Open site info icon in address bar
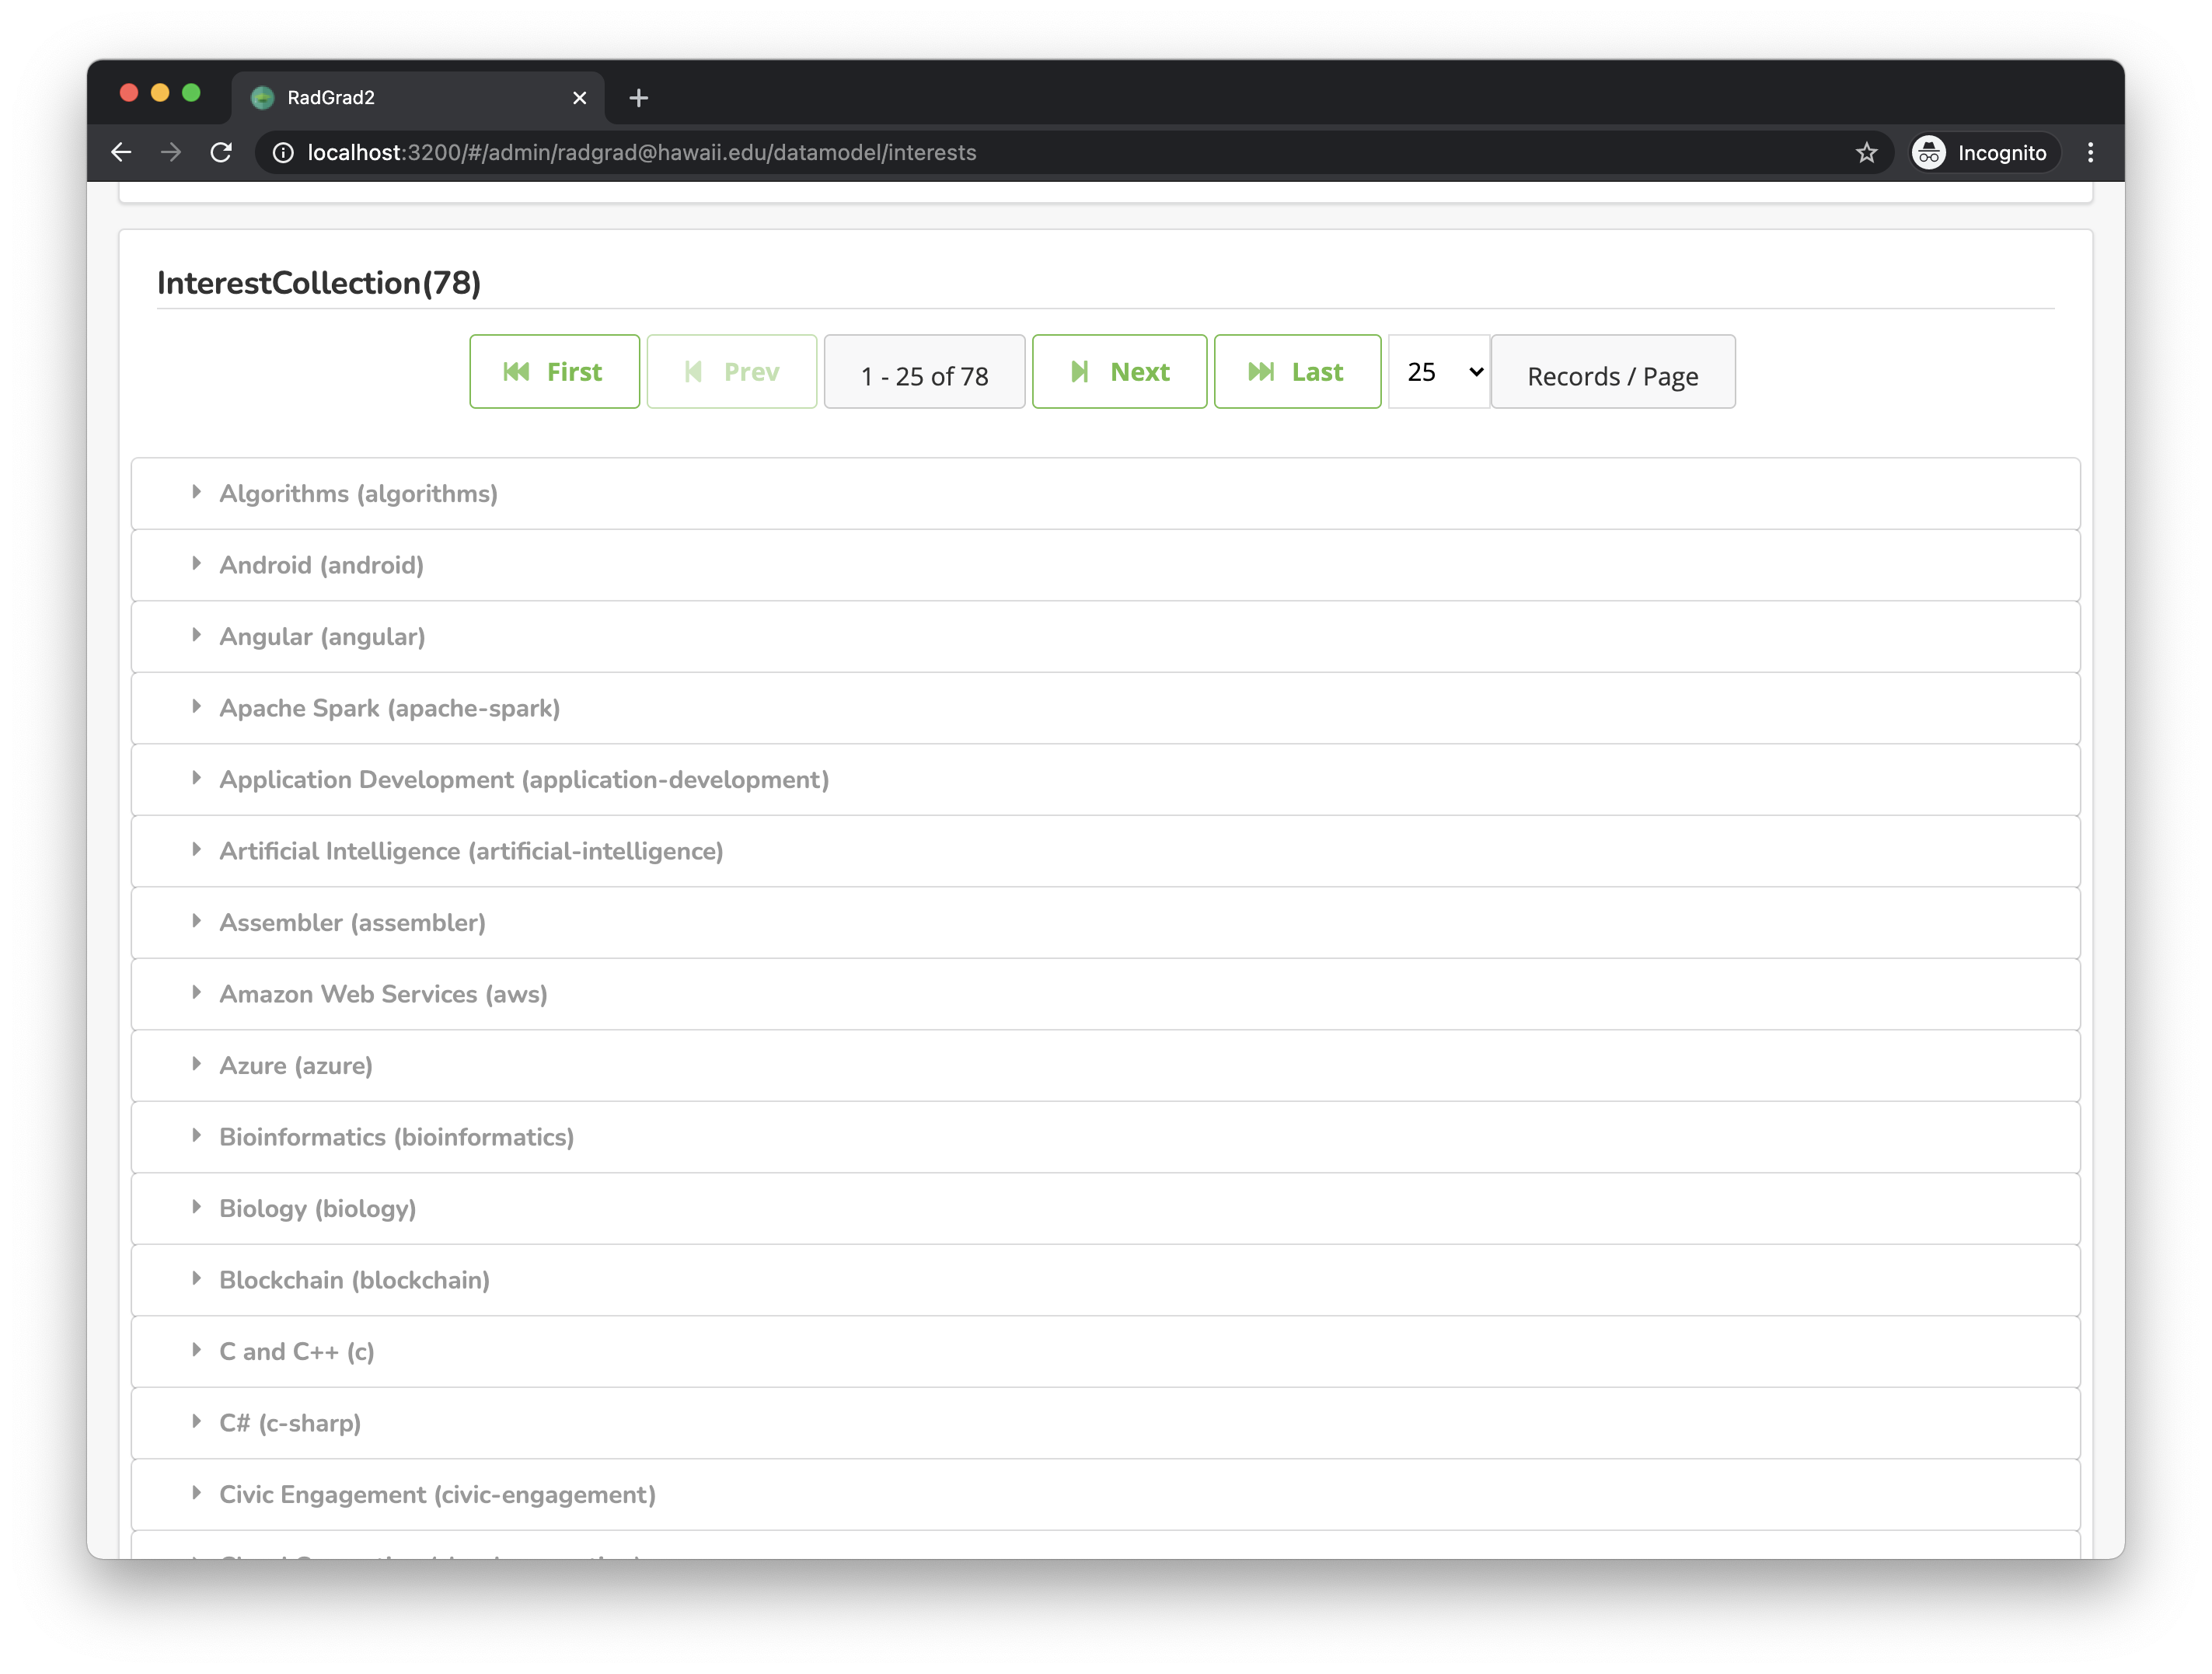The width and height of the screenshot is (2212, 1674). (283, 152)
